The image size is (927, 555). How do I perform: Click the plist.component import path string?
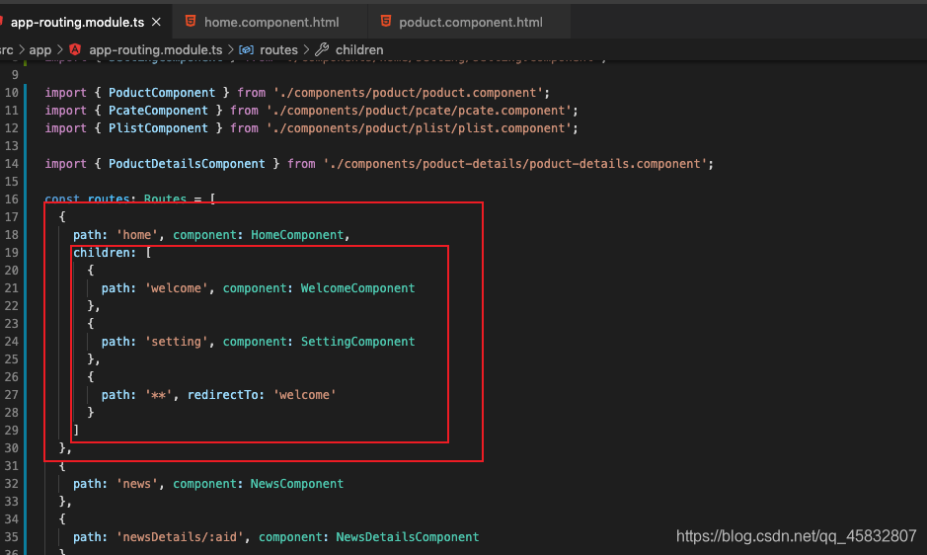click(419, 127)
